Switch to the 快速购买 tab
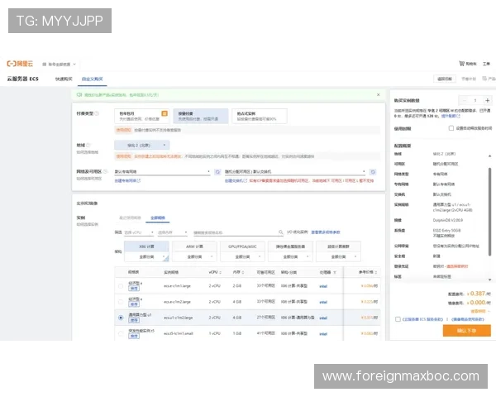The height and width of the screenshot is (397, 496). 64,79
